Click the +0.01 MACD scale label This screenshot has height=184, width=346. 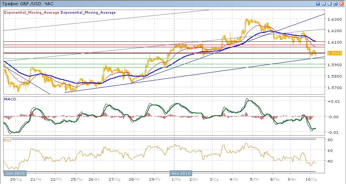point(334,101)
